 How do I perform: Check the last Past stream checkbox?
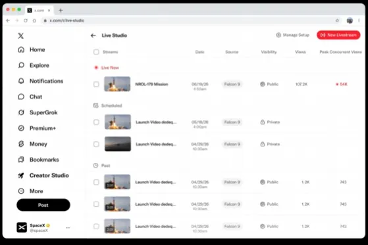[96, 226]
